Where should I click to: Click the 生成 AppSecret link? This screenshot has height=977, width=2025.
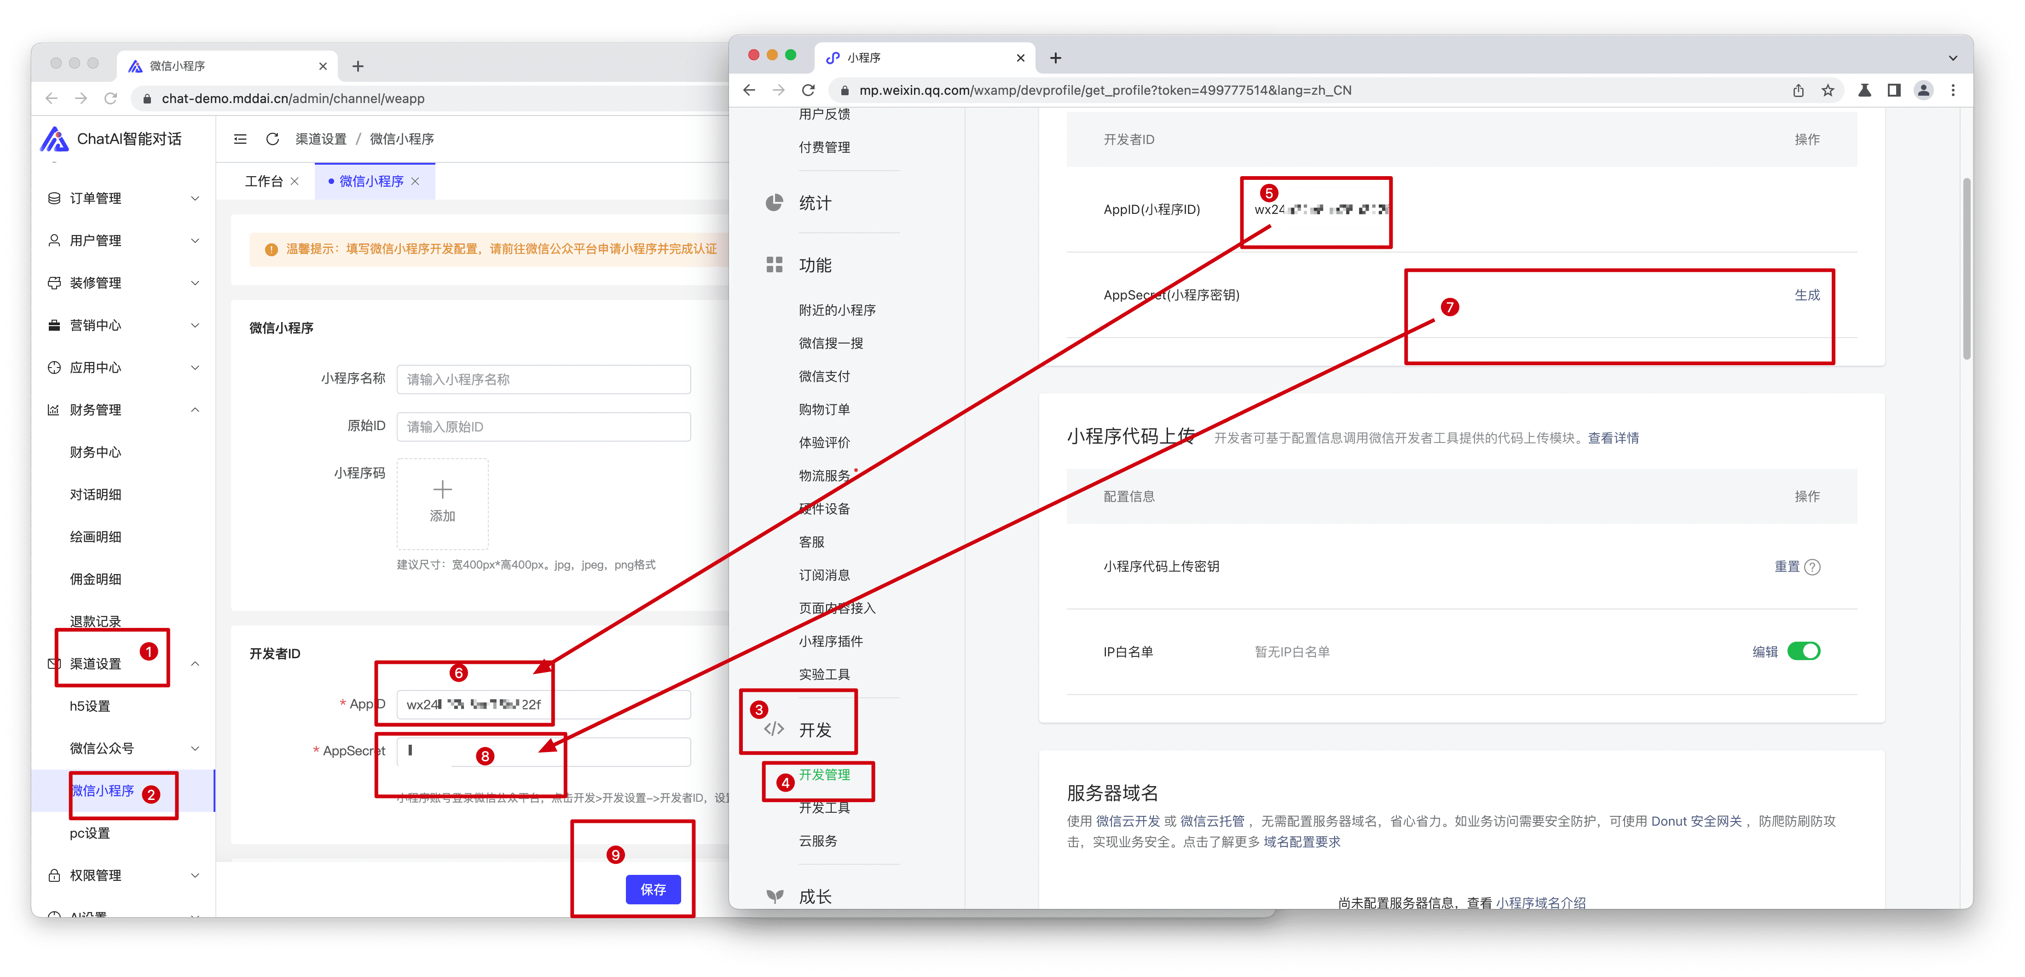tap(1807, 294)
